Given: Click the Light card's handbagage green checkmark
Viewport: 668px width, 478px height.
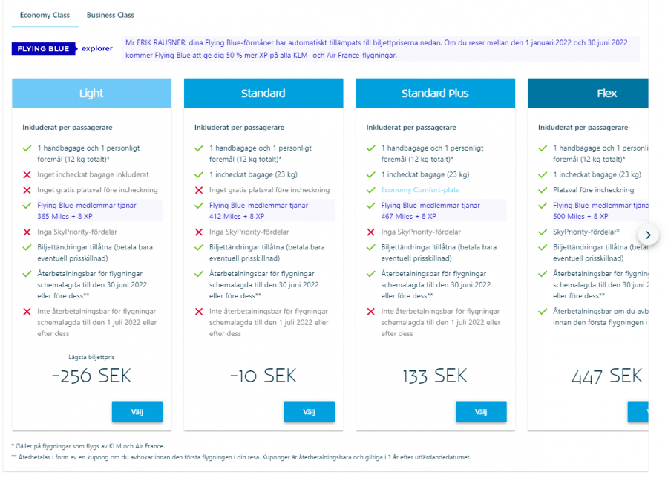Looking at the screenshot, I should coord(27,148).
